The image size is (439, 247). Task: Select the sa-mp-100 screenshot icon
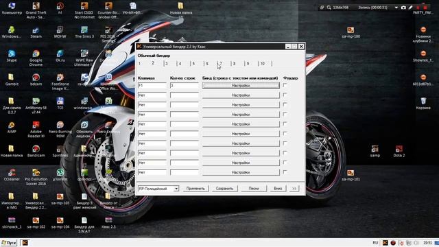tap(351, 32)
